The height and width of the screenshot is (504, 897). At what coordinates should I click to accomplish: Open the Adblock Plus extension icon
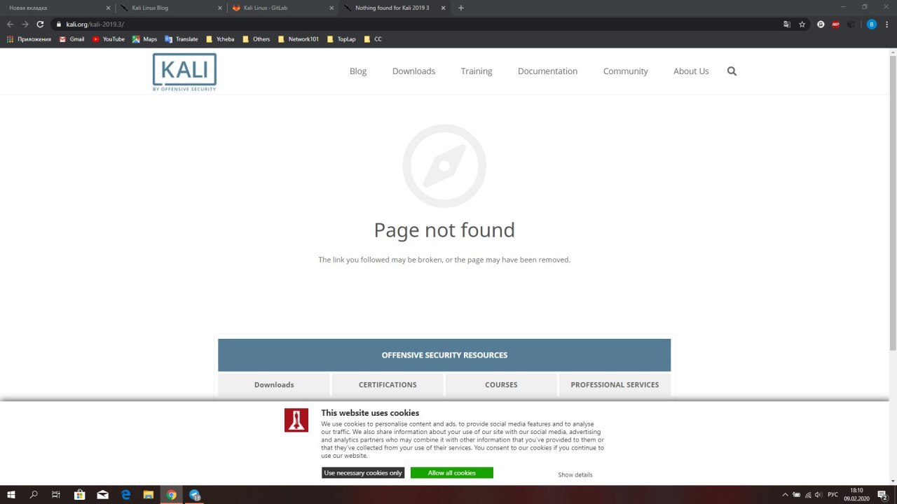836,24
